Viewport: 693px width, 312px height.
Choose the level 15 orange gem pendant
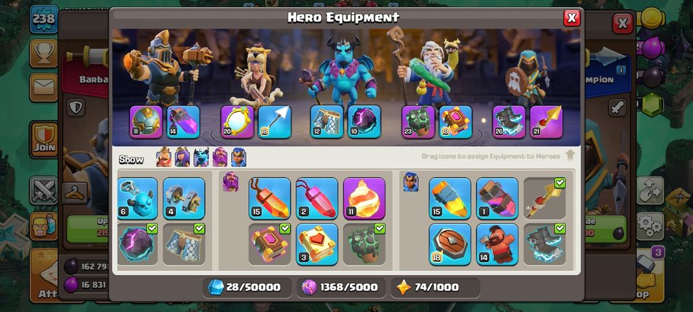click(270, 198)
